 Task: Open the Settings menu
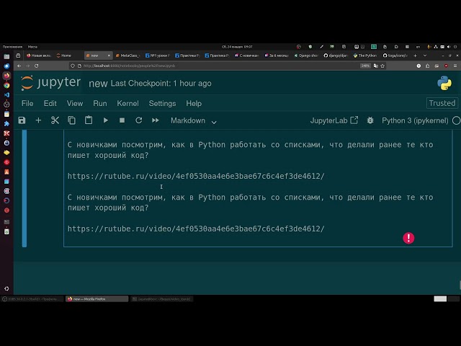pyautogui.click(x=162, y=103)
